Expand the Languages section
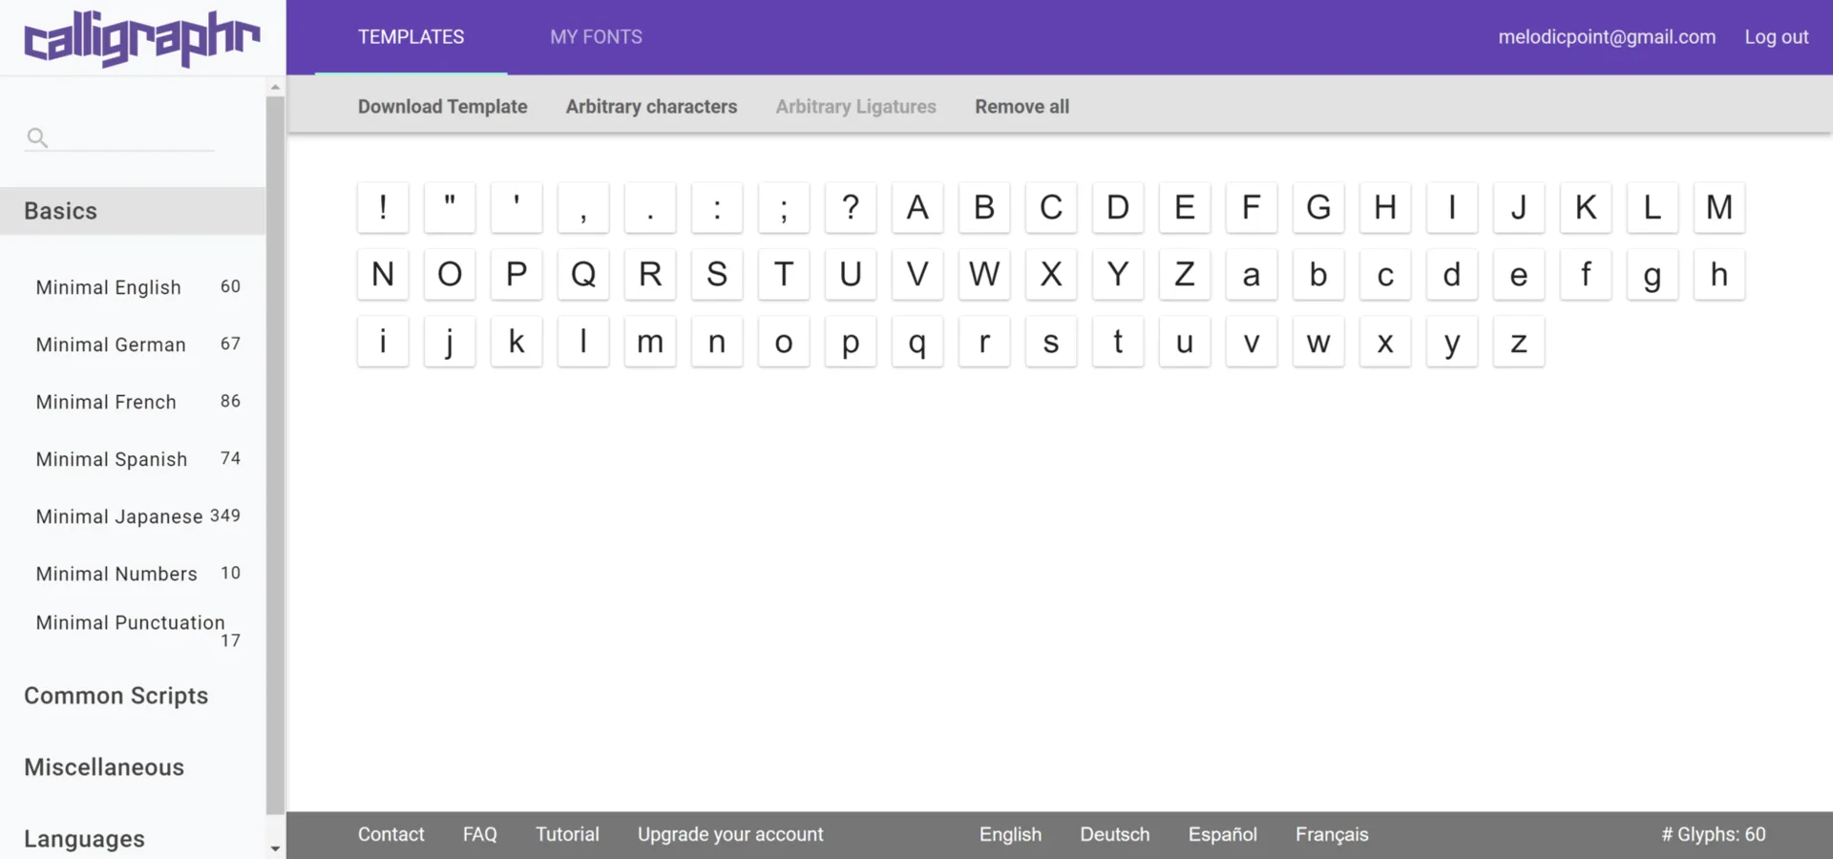 click(x=84, y=838)
